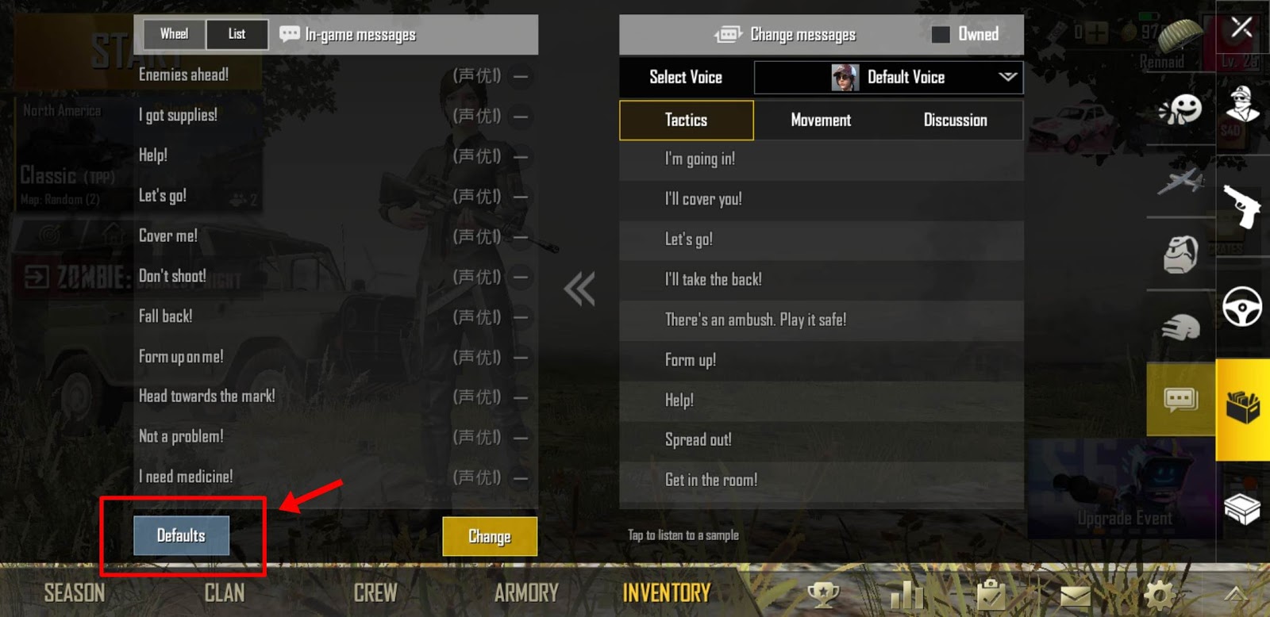
Task: Open the mail envelope icon
Action: click(x=1076, y=595)
